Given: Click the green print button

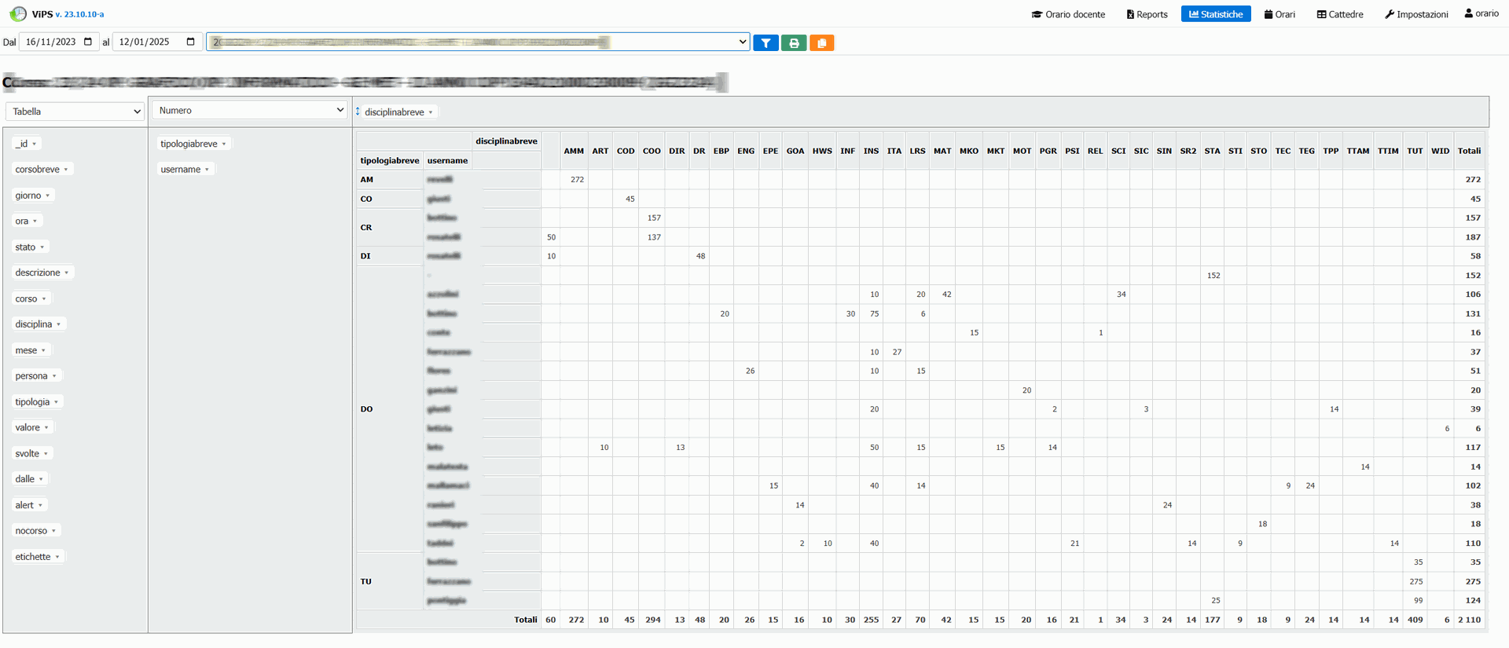Looking at the screenshot, I should 794,43.
